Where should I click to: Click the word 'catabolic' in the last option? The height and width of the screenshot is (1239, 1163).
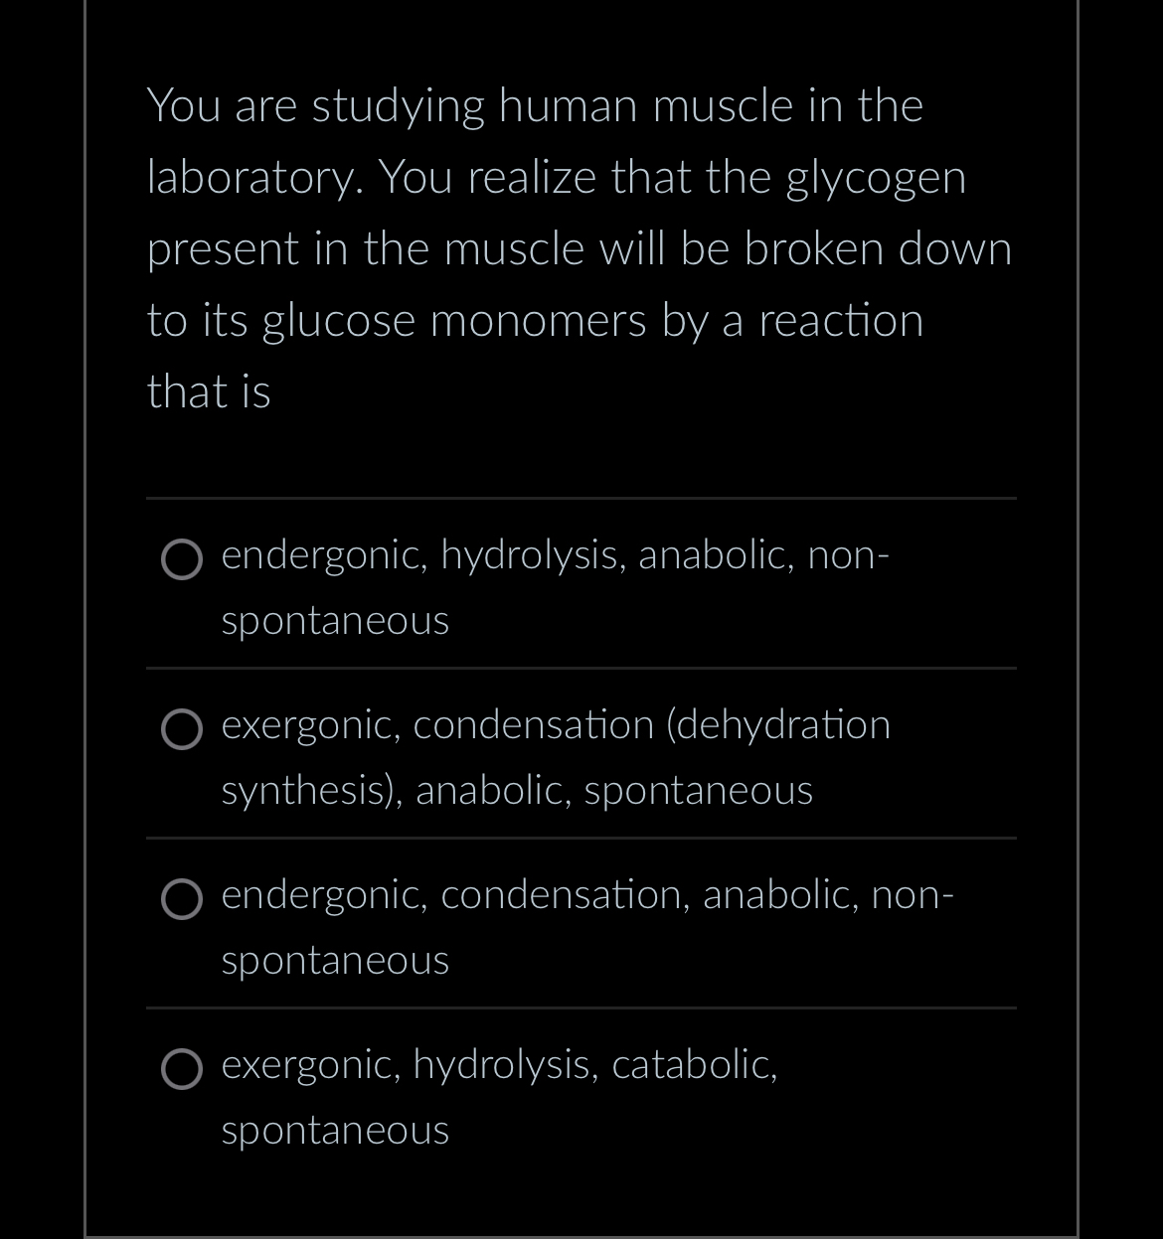pyautogui.click(x=696, y=1064)
